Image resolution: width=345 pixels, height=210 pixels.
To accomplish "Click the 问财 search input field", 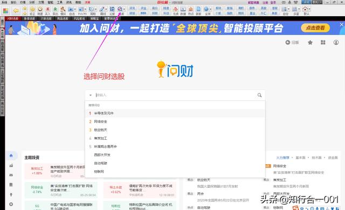I will 175,95.
